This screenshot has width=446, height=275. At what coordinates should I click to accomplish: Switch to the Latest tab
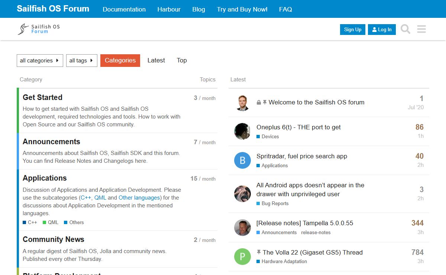156,61
